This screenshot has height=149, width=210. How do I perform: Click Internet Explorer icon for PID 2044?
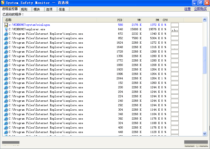point(6,79)
